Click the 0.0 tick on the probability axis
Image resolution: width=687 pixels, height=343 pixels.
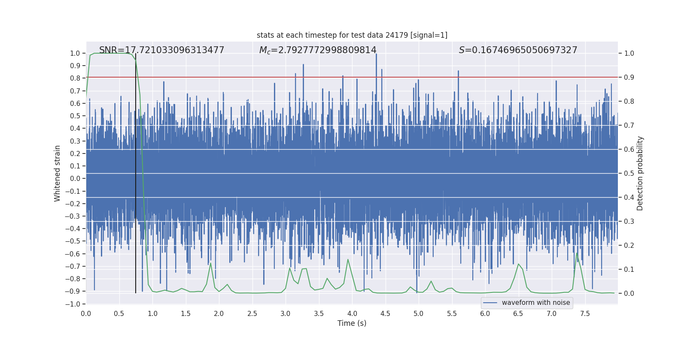[629, 294]
